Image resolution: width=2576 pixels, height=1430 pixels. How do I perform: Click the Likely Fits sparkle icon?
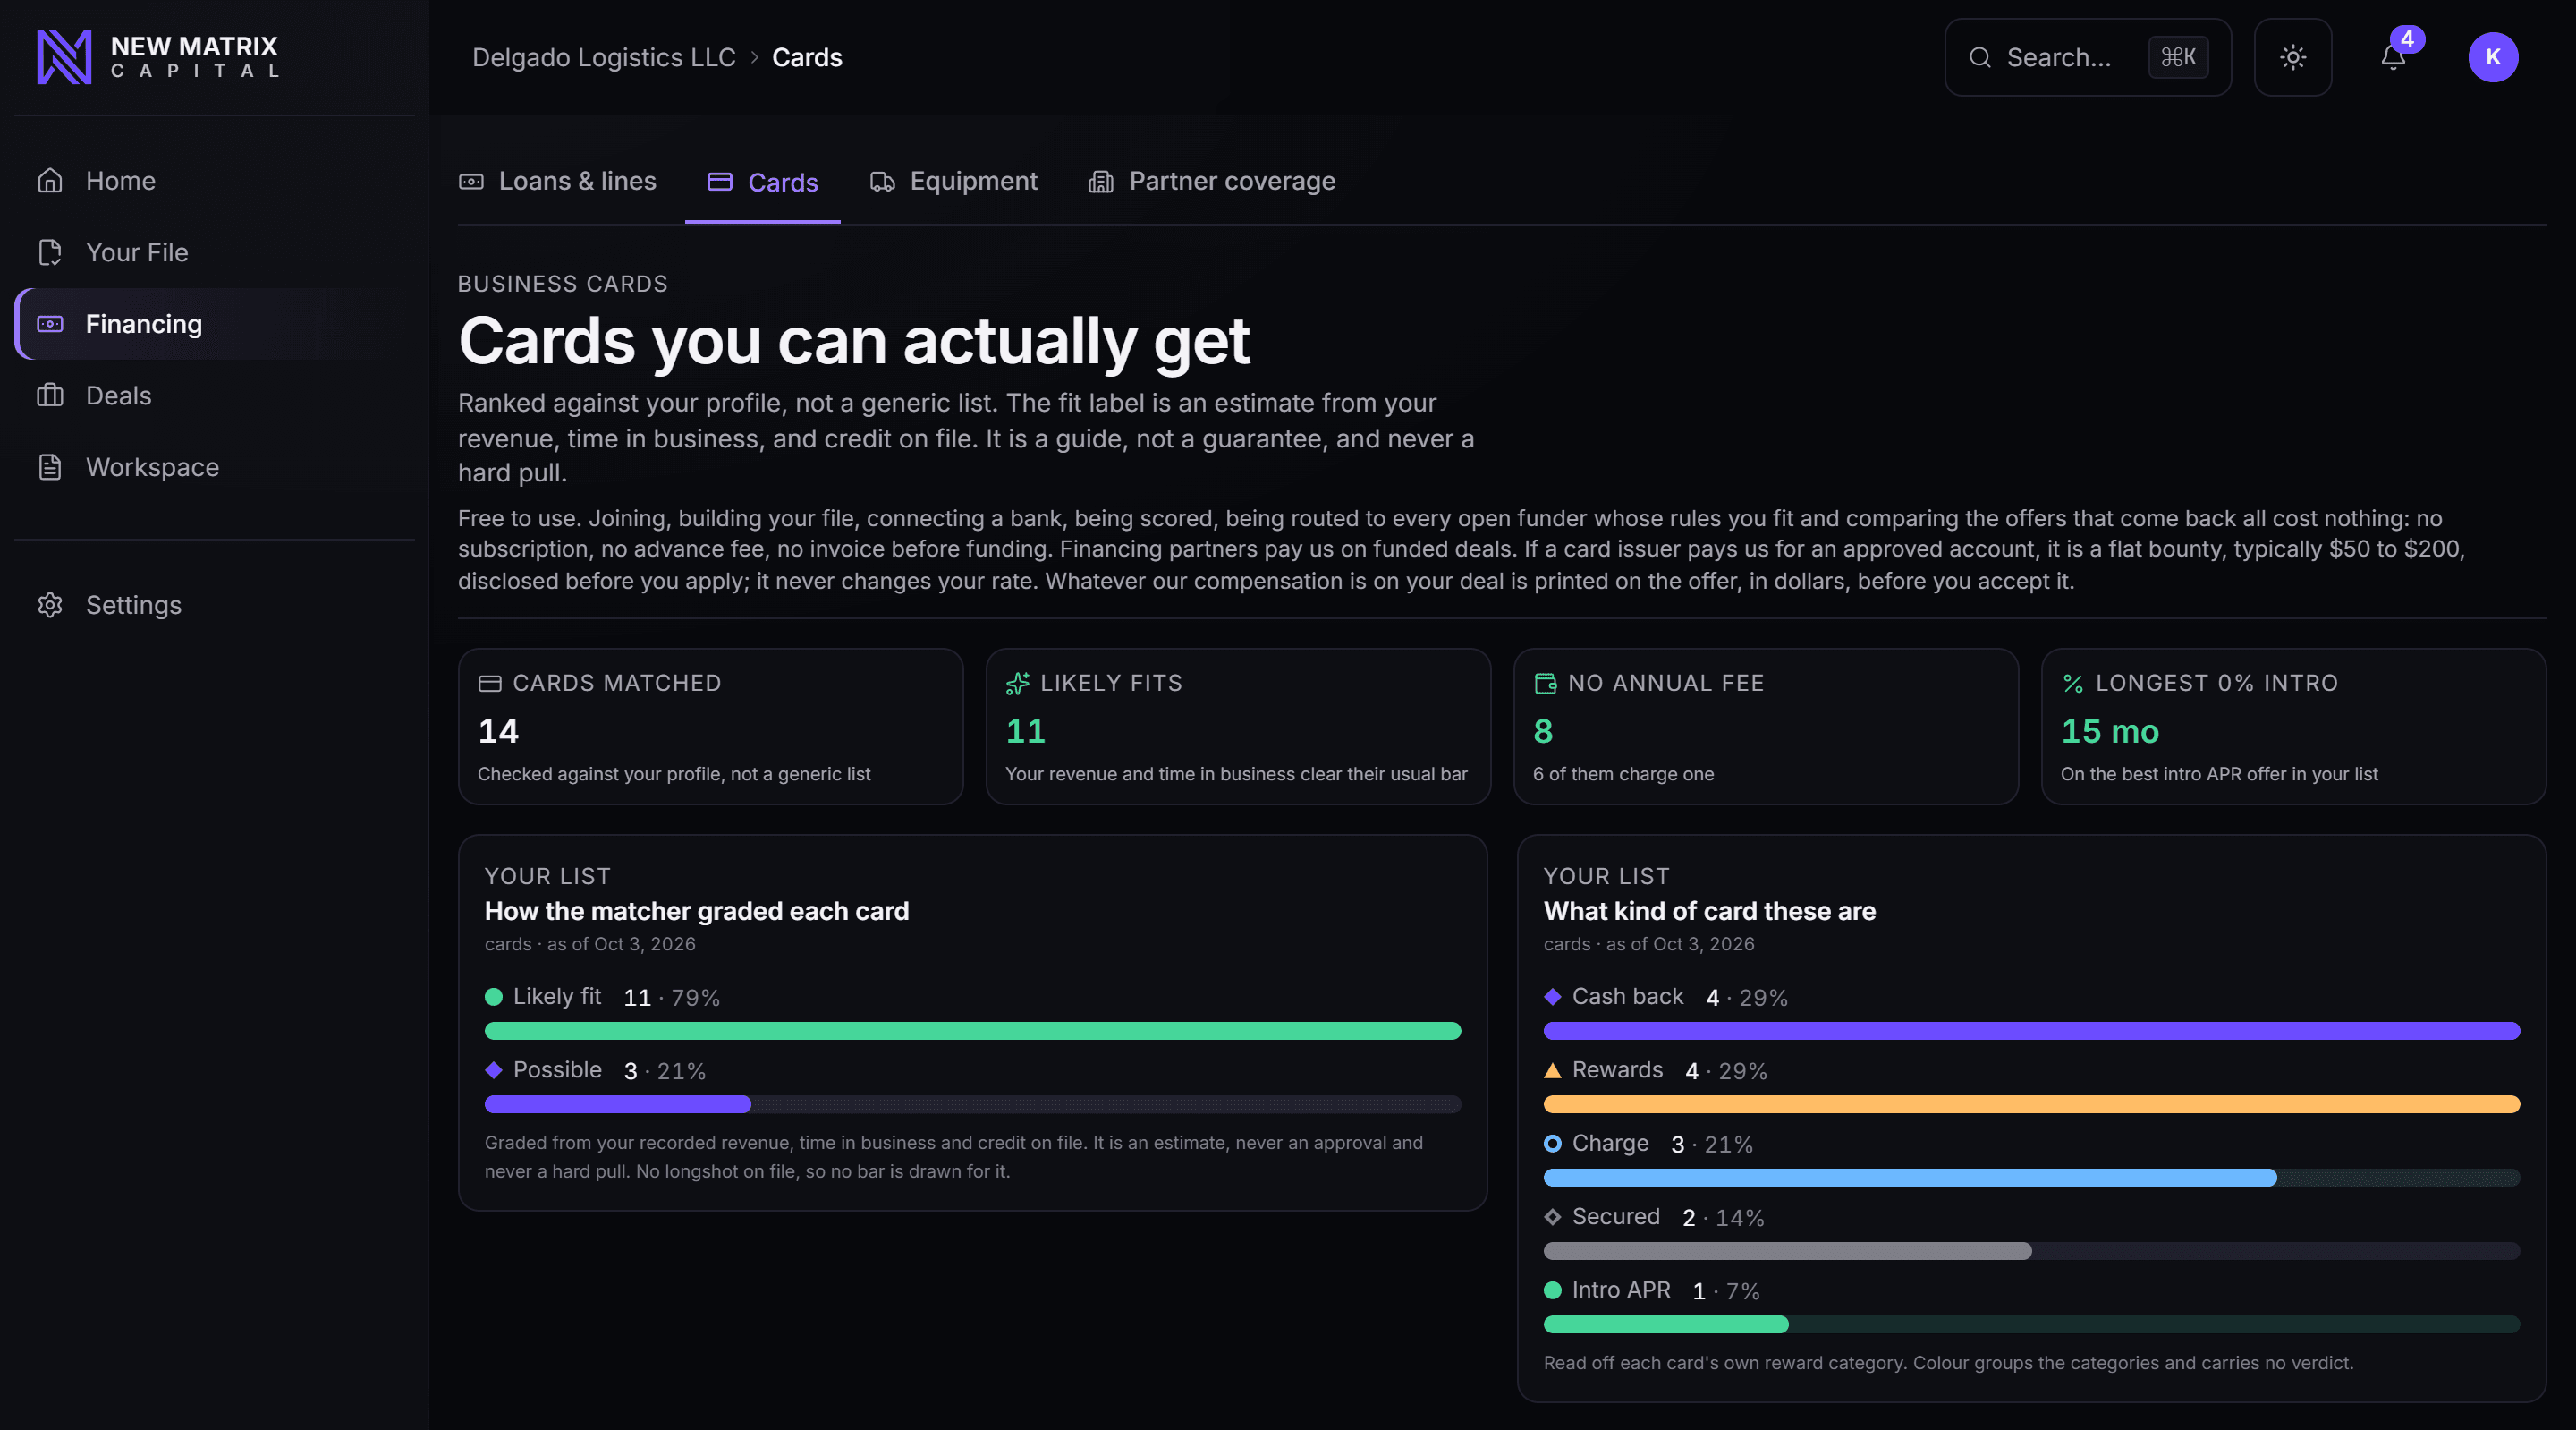[1017, 684]
